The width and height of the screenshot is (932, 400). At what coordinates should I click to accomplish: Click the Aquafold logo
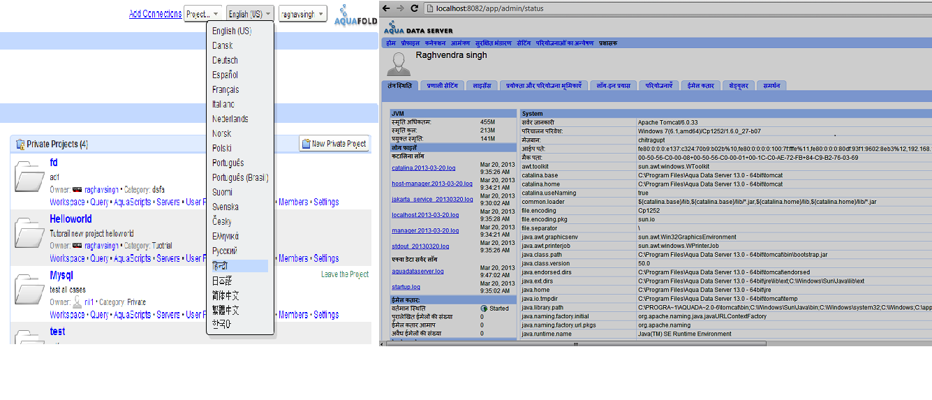click(355, 15)
